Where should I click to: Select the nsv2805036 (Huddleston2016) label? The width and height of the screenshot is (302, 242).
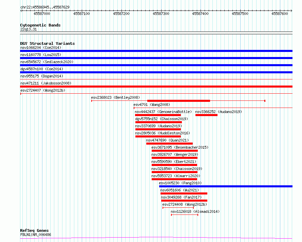coord(163,133)
